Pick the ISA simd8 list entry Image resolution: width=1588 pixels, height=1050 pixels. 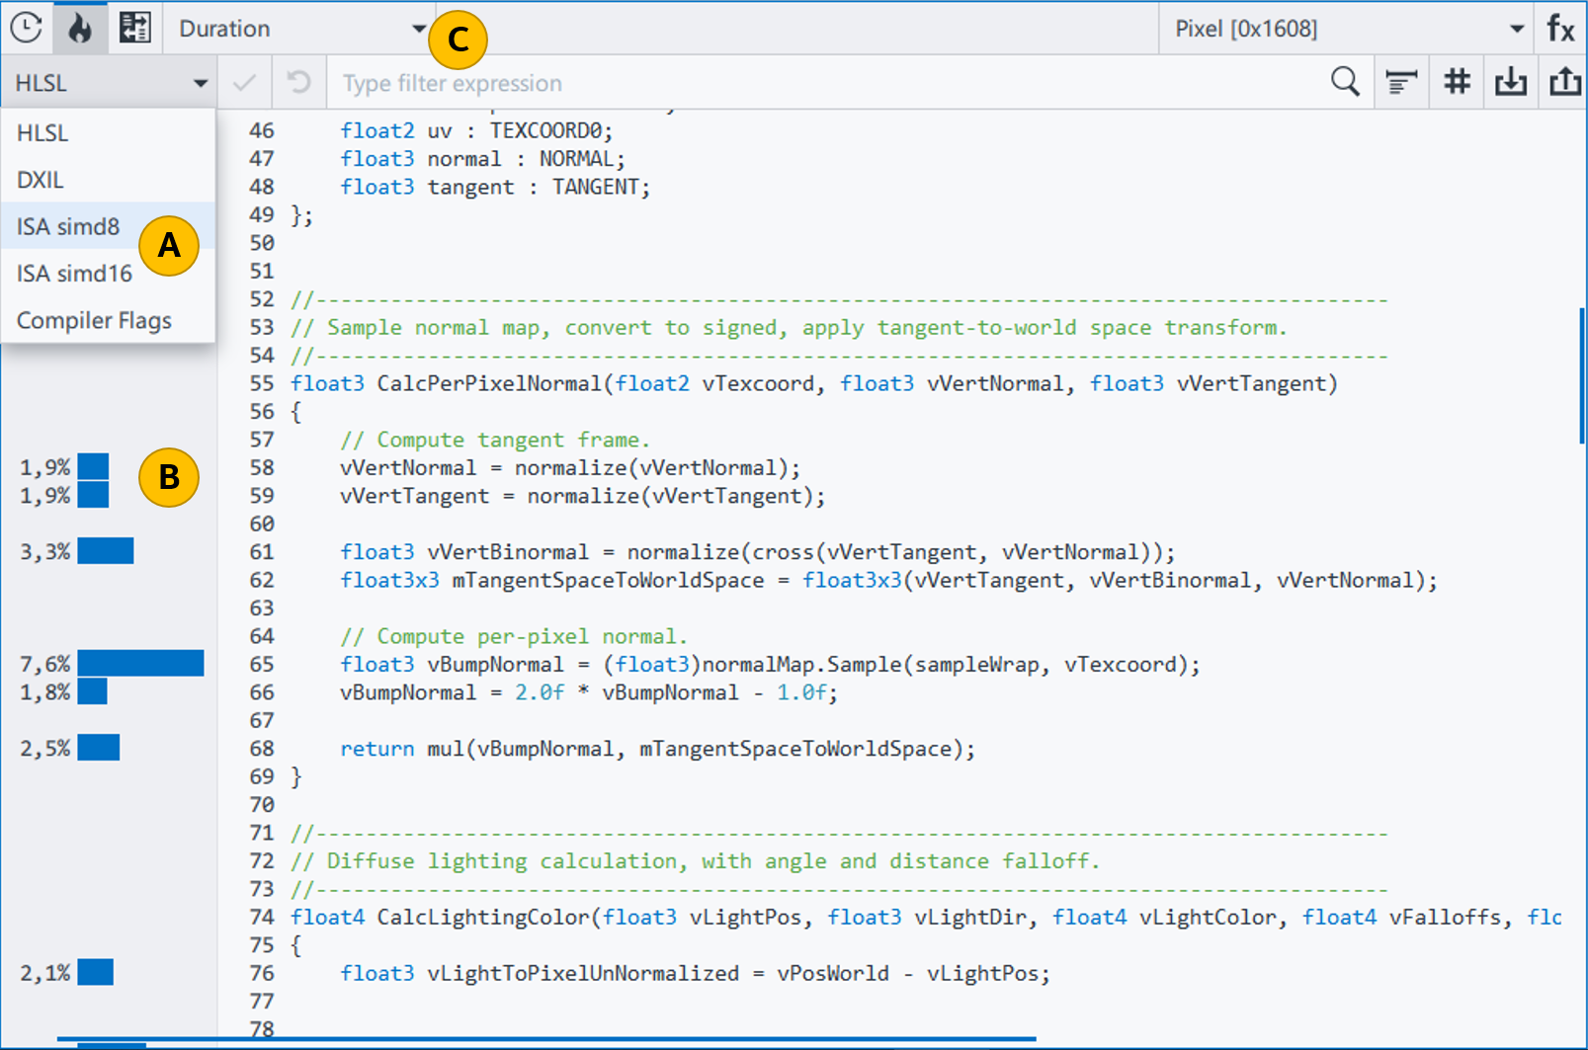[68, 227]
